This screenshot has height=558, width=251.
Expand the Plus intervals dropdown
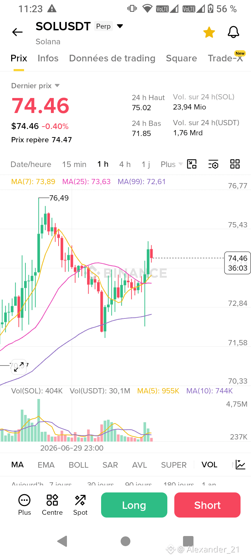coord(172,164)
